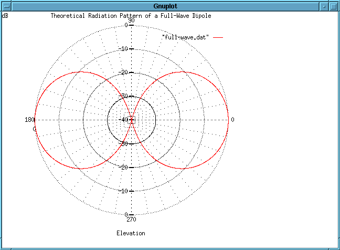Click the lower -10 radial tick label
The image size is (340, 250).
click(124, 191)
